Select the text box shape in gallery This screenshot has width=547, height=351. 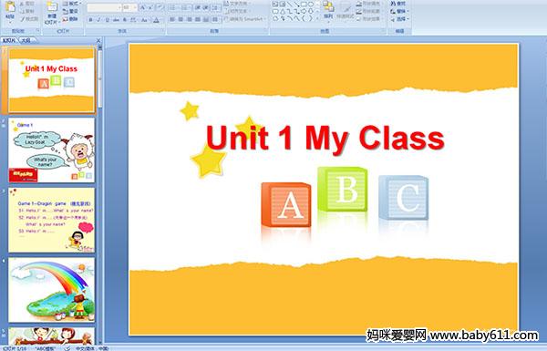point(275,4)
